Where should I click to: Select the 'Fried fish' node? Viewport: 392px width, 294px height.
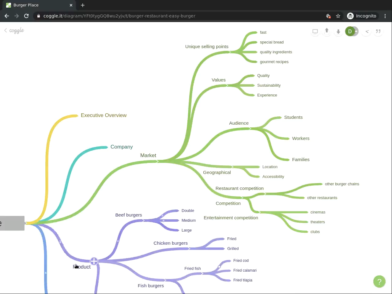[193, 269]
